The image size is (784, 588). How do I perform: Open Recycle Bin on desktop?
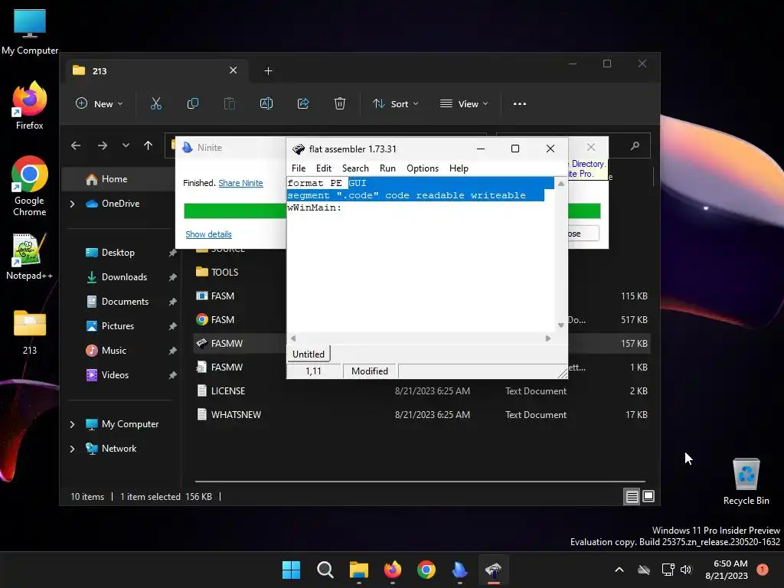pos(746,482)
